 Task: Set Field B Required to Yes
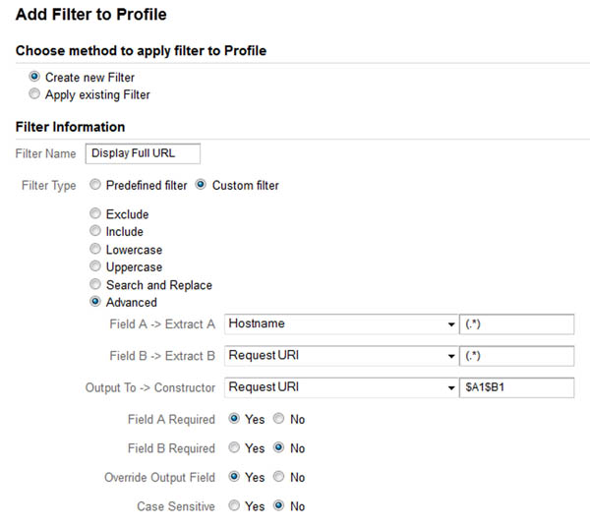[x=234, y=448]
